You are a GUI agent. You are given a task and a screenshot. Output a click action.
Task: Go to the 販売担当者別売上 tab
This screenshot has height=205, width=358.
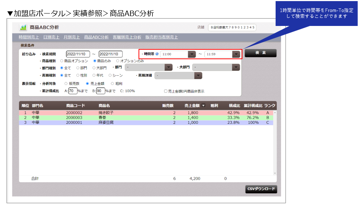162,37
